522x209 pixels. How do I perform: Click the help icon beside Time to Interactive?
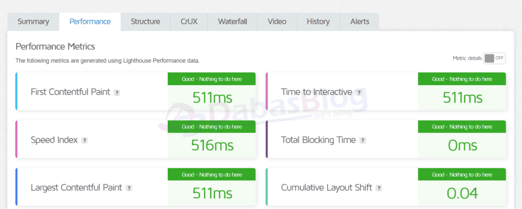click(358, 93)
